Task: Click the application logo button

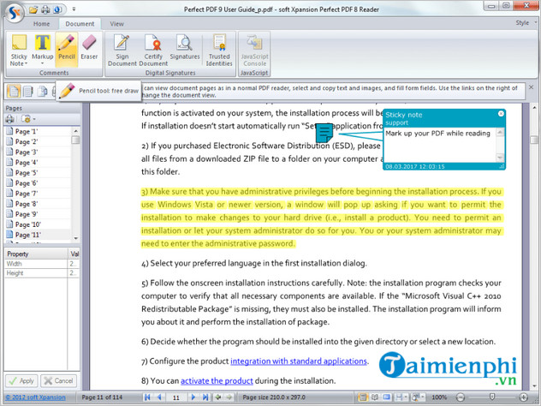Action: (x=14, y=13)
